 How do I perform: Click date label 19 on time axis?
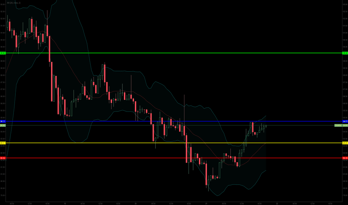pos(65,204)
